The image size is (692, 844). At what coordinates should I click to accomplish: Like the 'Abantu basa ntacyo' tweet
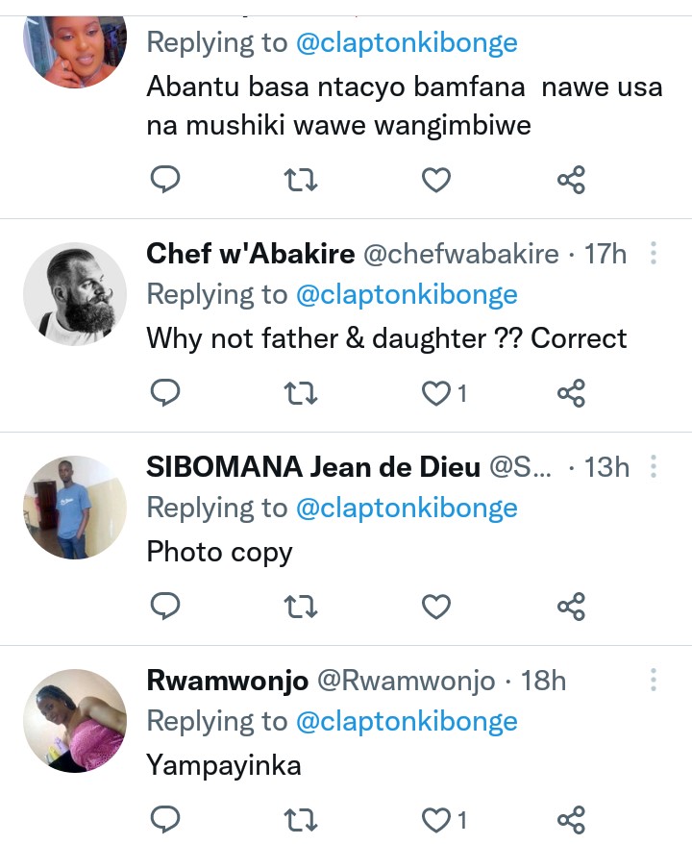(x=437, y=179)
